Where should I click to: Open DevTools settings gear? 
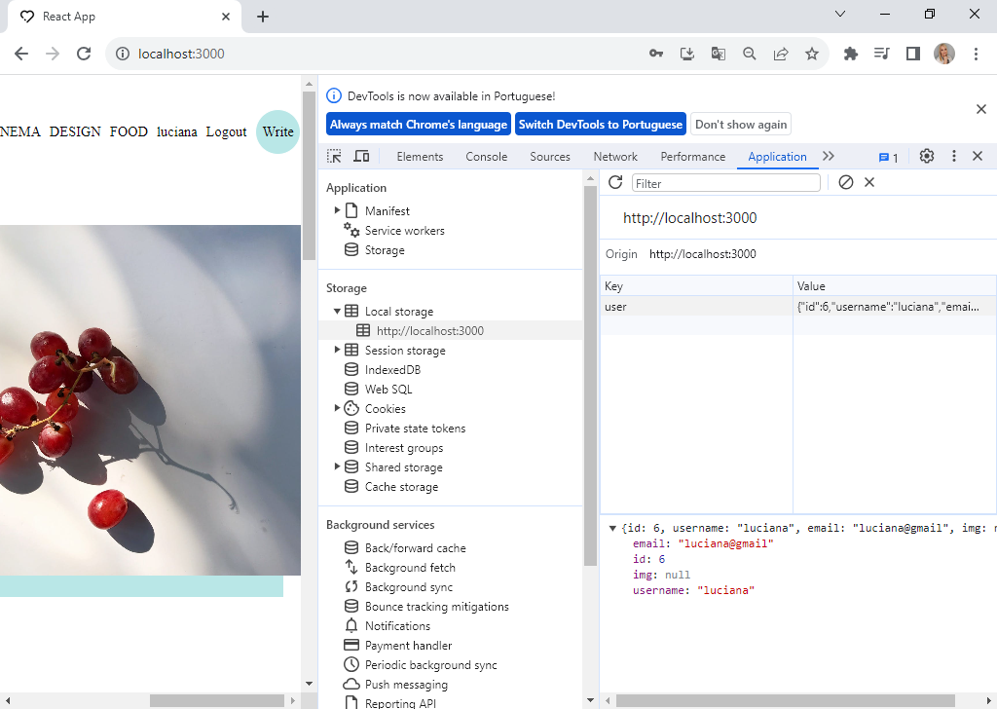(927, 156)
